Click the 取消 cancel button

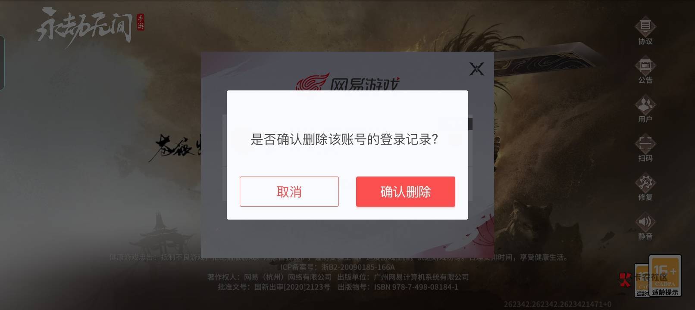[x=289, y=192]
